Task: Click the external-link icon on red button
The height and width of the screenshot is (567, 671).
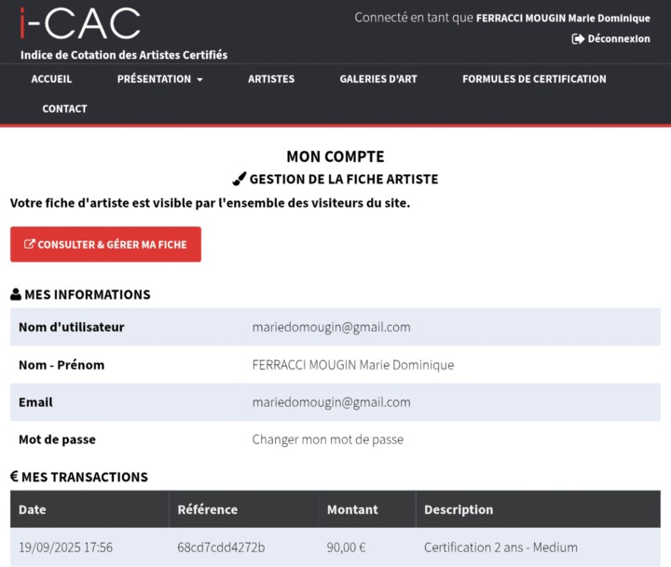Action: coord(30,245)
